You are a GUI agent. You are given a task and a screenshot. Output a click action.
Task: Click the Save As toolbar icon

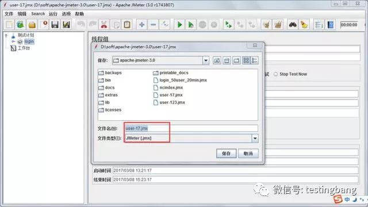click(x=67, y=24)
